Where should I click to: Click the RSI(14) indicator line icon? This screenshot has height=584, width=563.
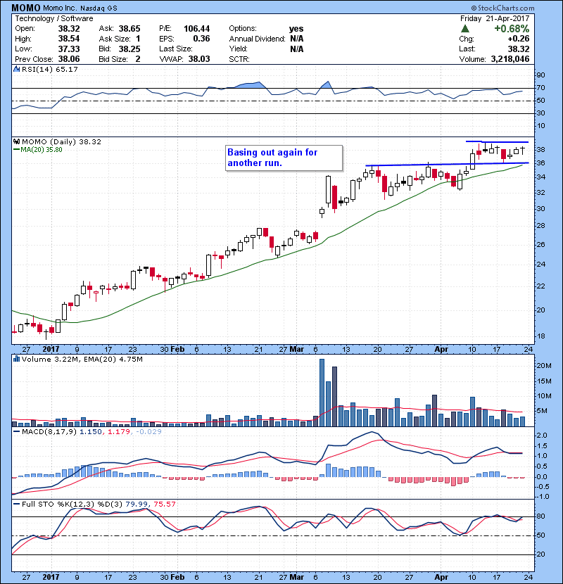click(x=16, y=69)
